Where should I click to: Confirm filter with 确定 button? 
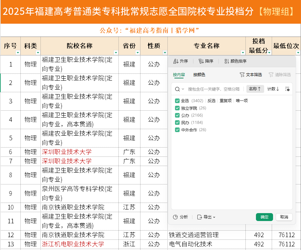(264, 217)
